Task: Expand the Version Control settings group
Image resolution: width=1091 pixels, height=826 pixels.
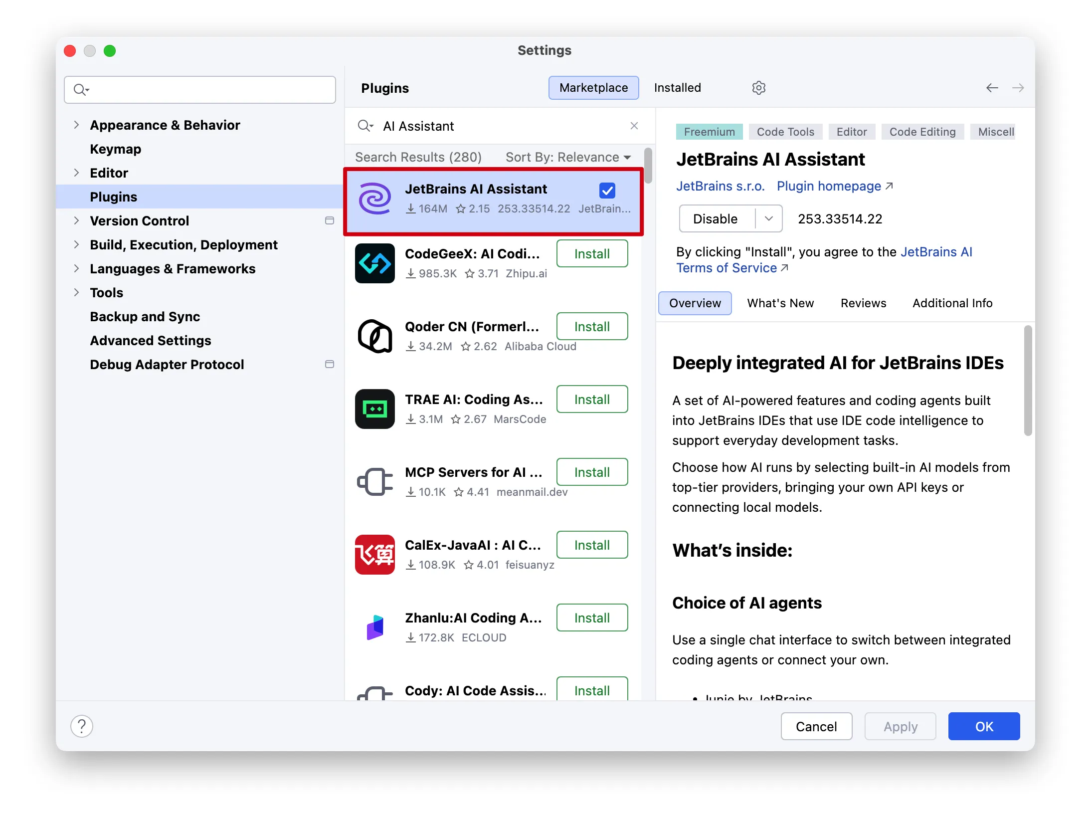Action: (x=76, y=220)
